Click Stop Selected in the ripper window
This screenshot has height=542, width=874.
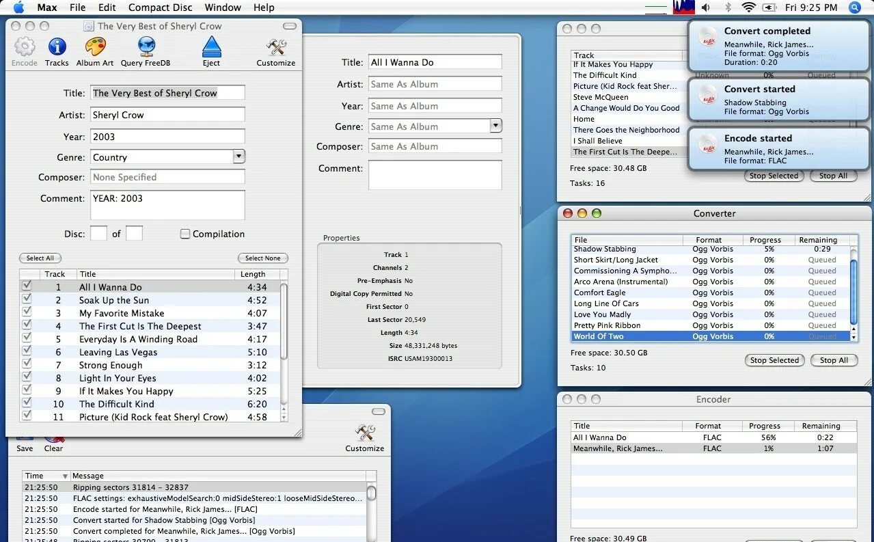(x=774, y=176)
